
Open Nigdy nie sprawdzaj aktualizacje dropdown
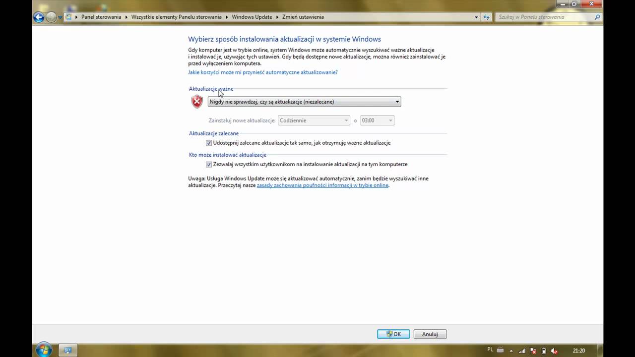304,102
